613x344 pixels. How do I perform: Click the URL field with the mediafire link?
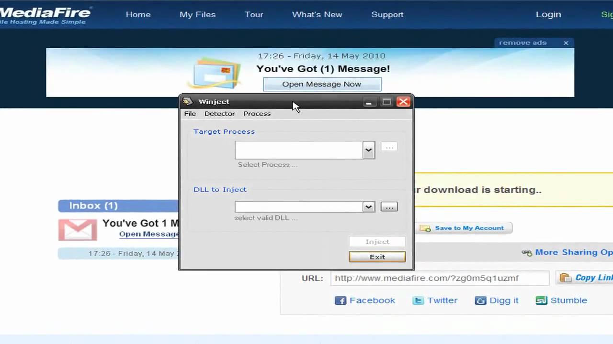tap(440, 278)
